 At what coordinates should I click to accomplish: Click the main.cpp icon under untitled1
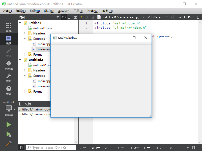[x=34, y=44]
